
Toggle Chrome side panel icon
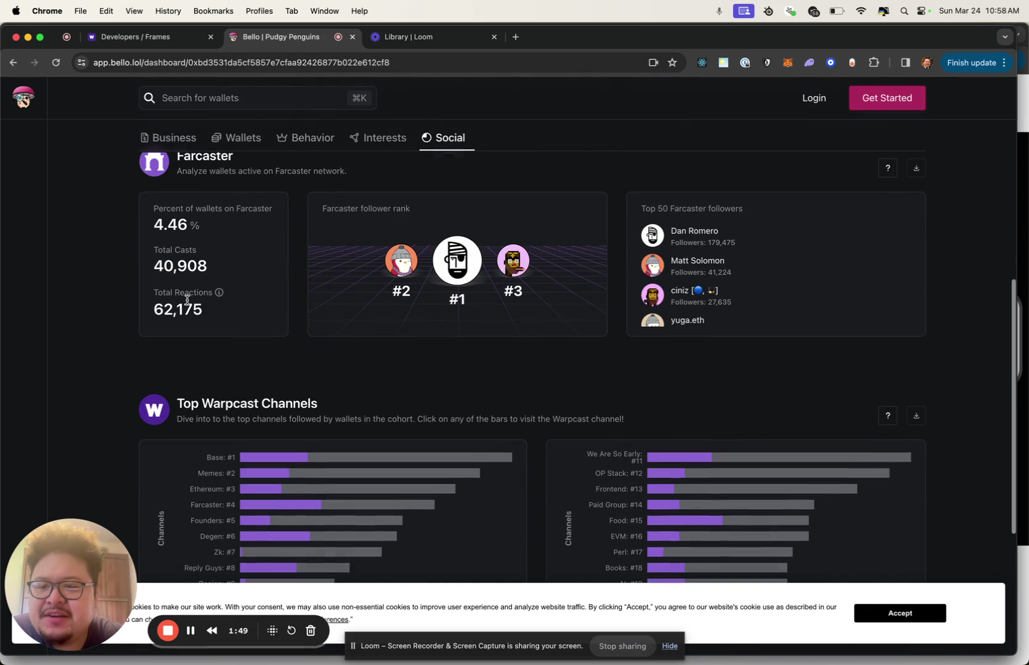[905, 62]
